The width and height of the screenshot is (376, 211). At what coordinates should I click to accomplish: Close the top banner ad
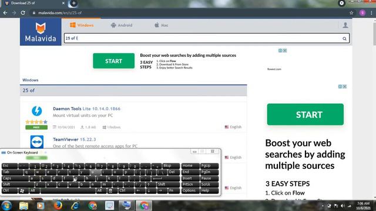click(x=284, y=50)
